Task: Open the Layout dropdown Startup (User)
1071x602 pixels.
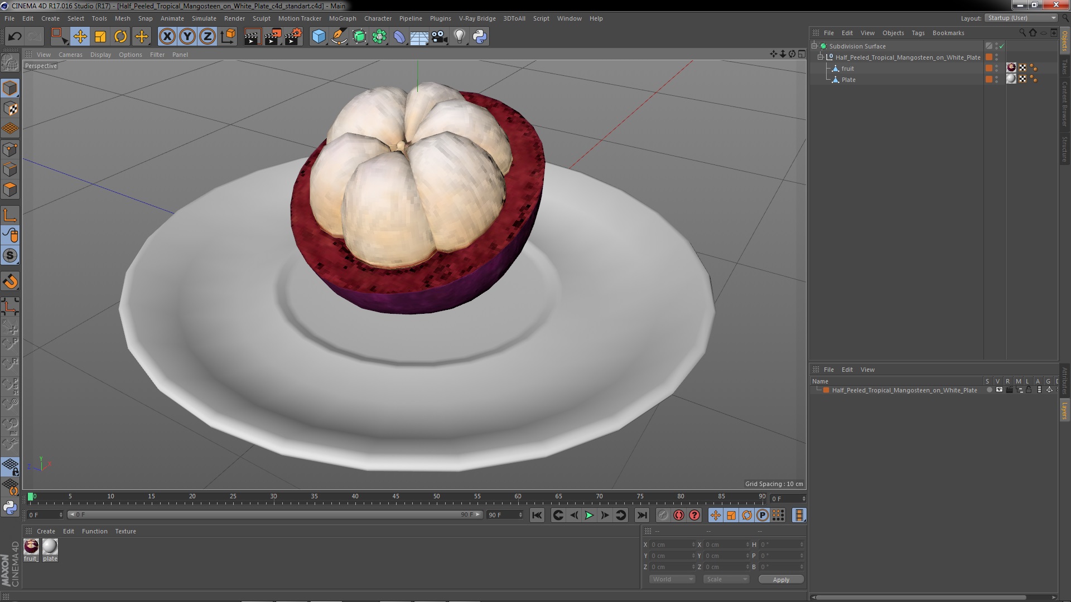Action: point(1021,18)
